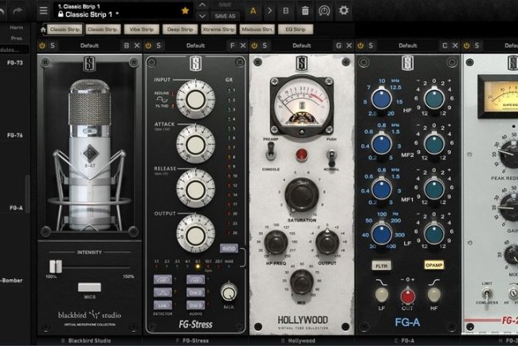Toggle power on the FG-A module
Screen dimensions: 518x346
coord(360,45)
